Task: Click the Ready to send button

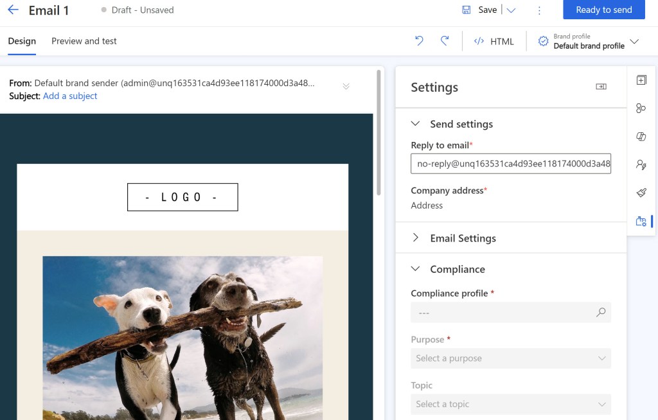Action: point(603,10)
